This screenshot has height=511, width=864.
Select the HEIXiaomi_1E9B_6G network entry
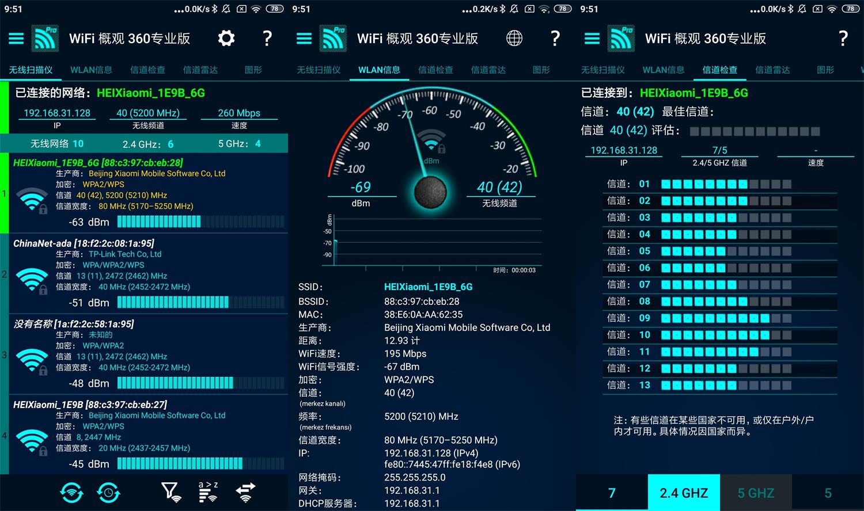[x=144, y=190]
